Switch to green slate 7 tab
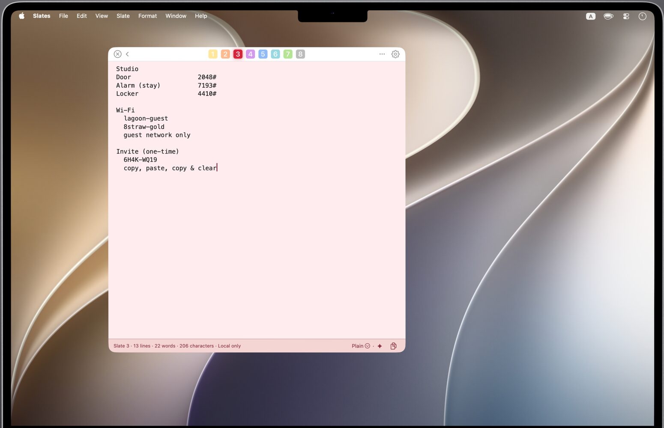This screenshot has height=428, width=664. click(288, 54)
